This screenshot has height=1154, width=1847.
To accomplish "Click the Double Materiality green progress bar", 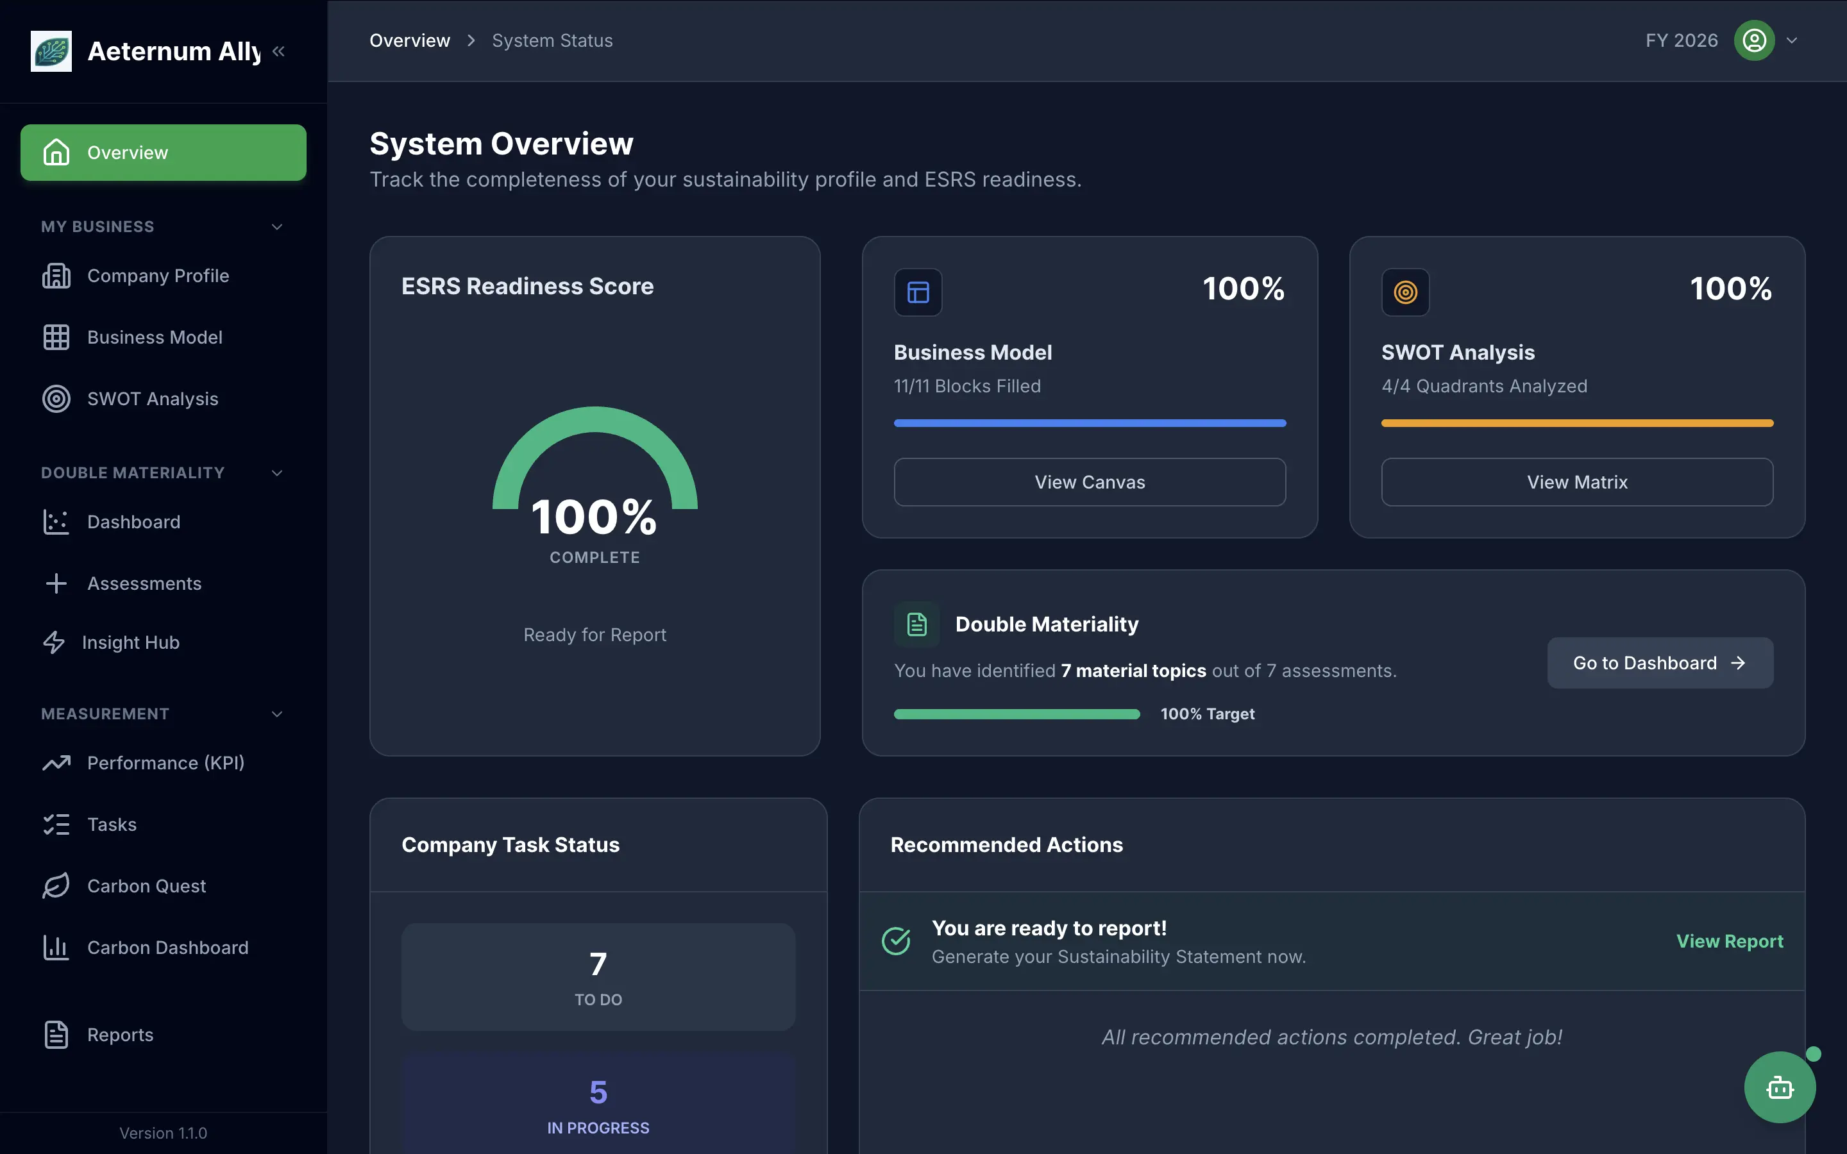I will pyautogui.click(x=1016, y=714).
